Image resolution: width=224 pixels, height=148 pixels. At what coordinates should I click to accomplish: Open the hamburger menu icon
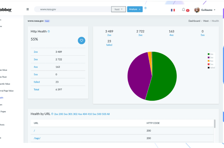pyautogui.click(x=27, y=9)
